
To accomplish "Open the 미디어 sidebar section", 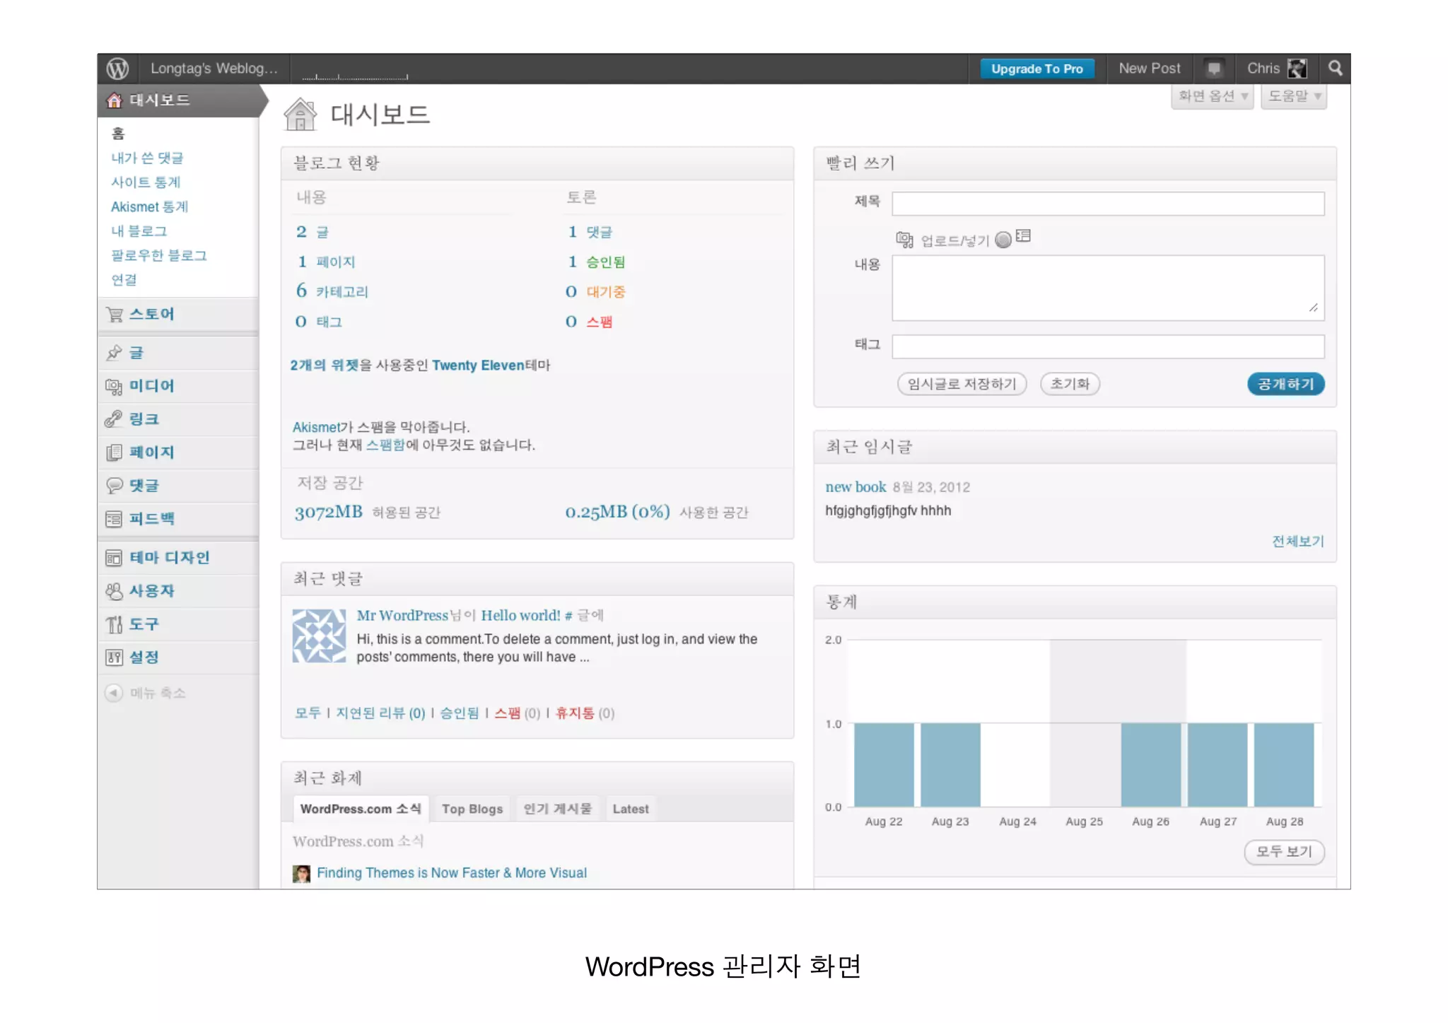I will (x=151, y=385).
